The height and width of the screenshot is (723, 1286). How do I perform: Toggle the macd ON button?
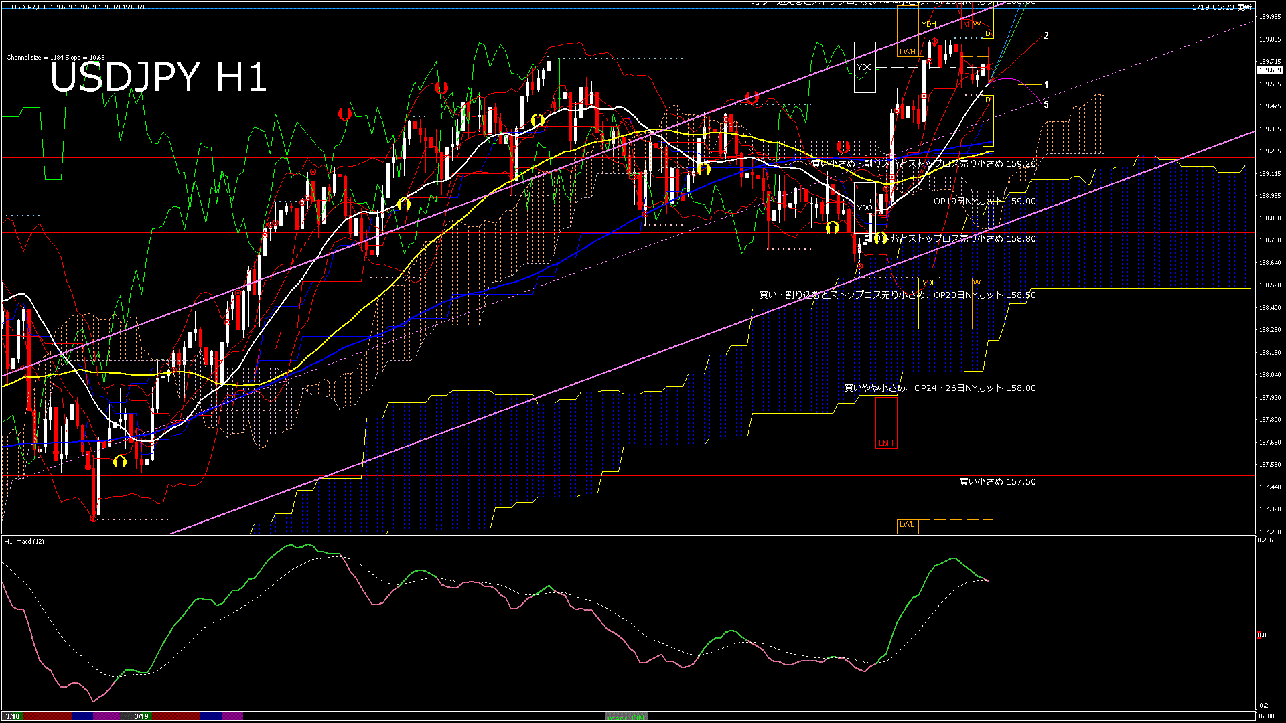pyautogui.click(x=626, y=717)
